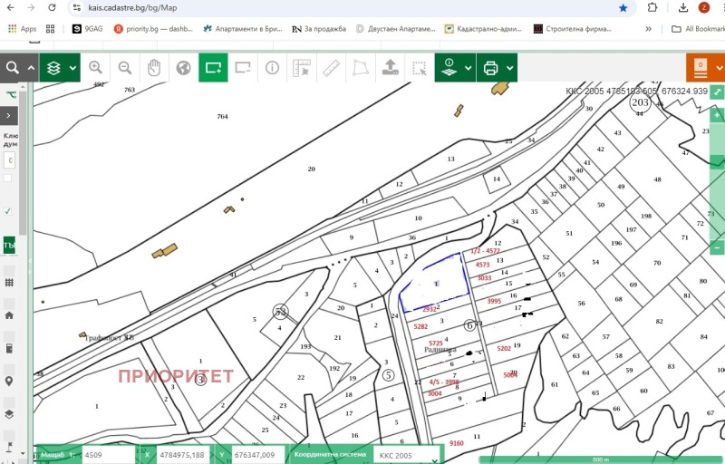Screen dimensions: 725x464
Task: Click the zoom in magnifier tool
Action: pos(96,68)
